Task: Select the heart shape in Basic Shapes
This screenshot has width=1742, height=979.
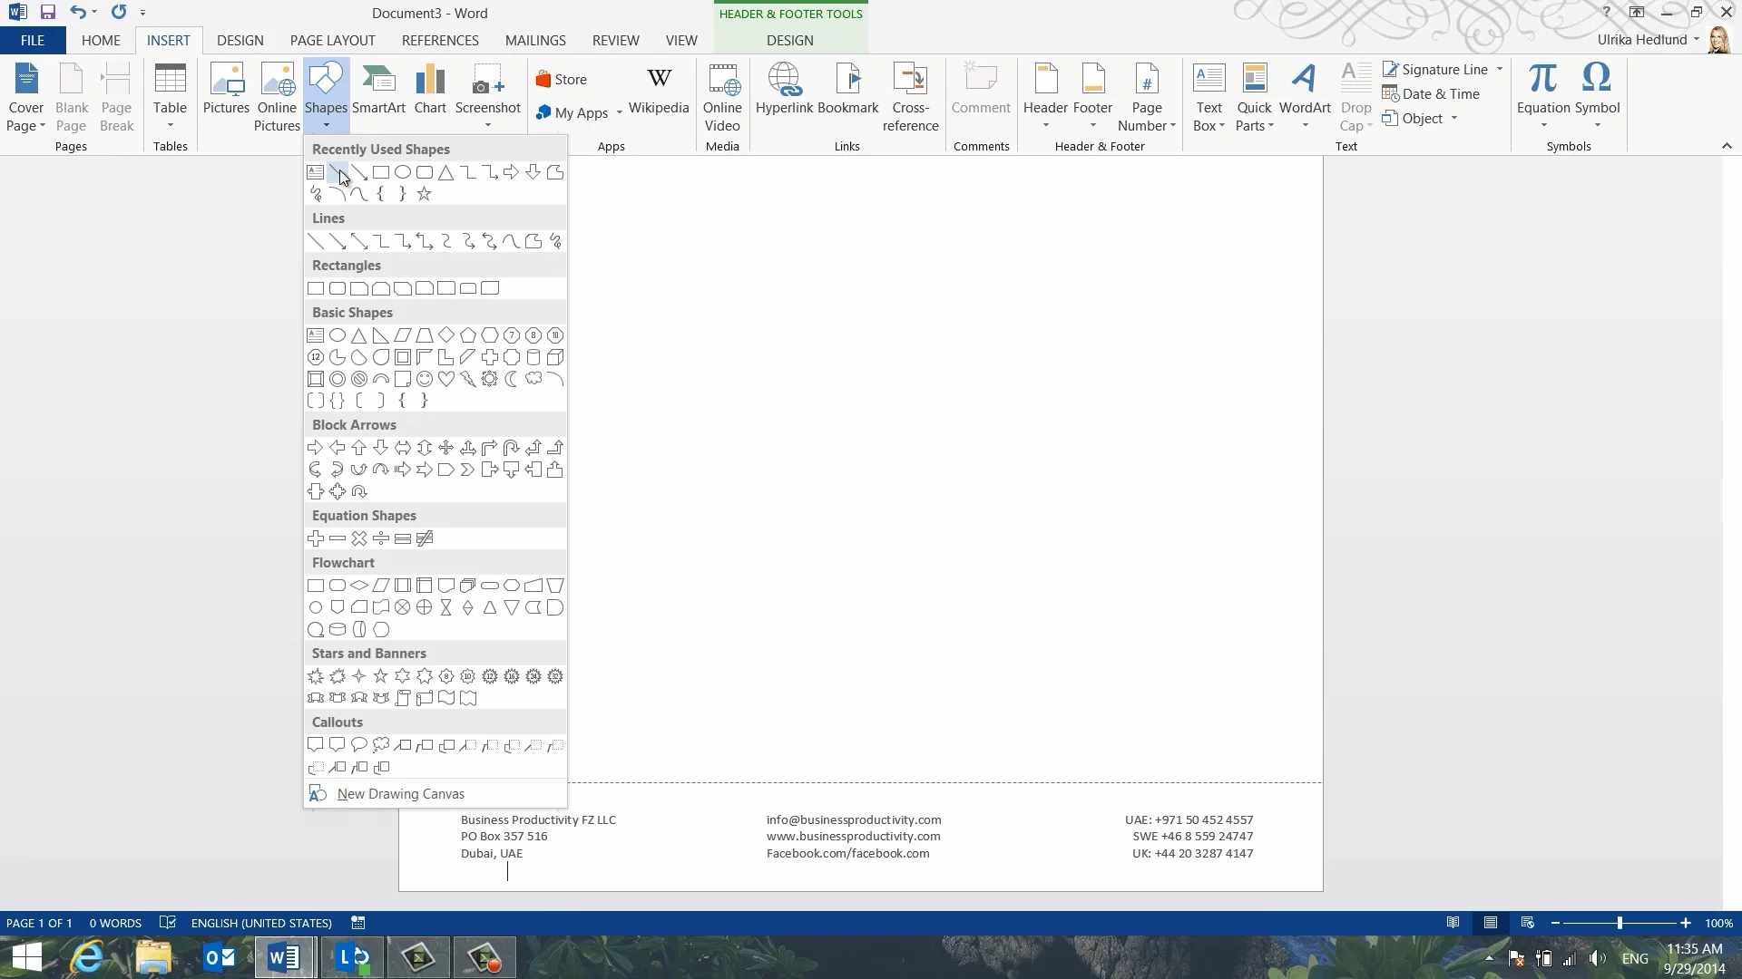Action: [445, 379]
